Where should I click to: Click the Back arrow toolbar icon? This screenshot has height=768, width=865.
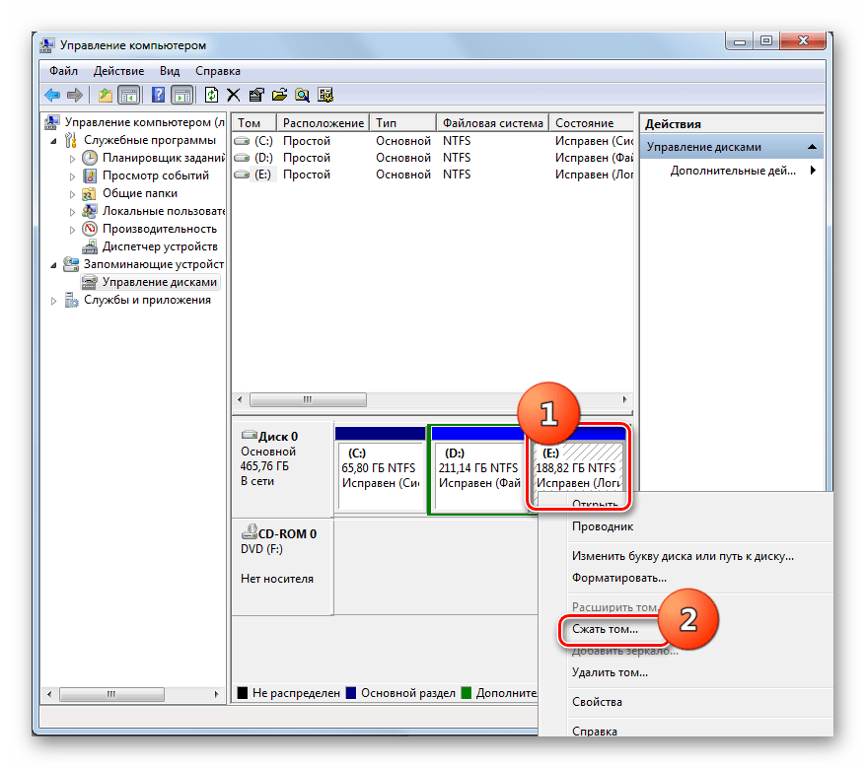pyautogui.click(x=52, y=95)
